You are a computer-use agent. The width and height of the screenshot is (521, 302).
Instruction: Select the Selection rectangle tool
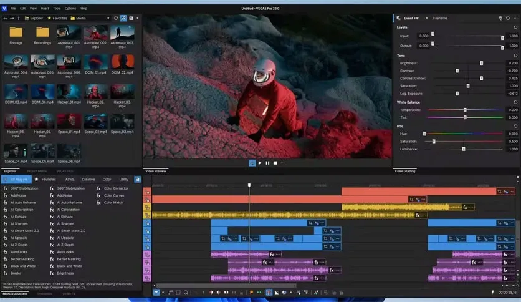coord(178,293)
